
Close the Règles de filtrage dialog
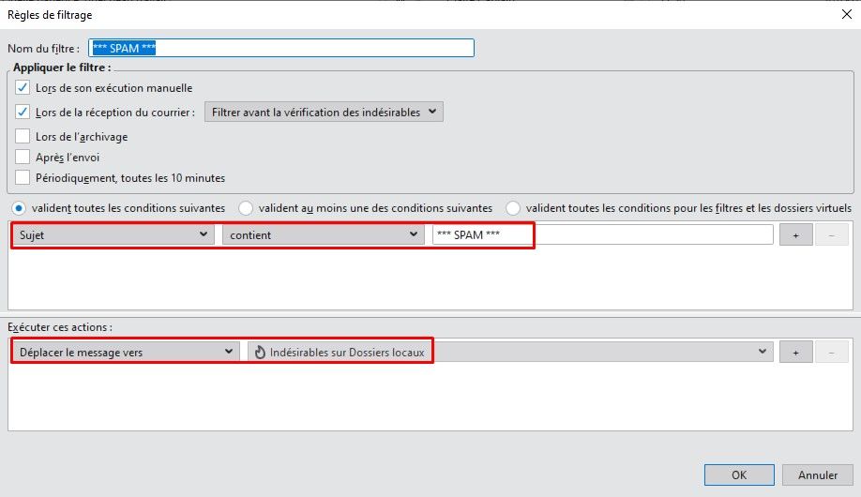846,14
